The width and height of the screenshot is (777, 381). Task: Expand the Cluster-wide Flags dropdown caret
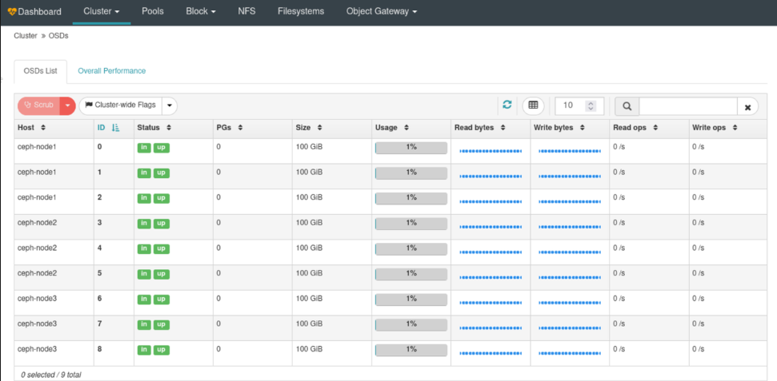point(169,105)
